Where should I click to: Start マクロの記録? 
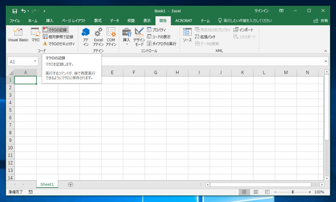point(55,30)
